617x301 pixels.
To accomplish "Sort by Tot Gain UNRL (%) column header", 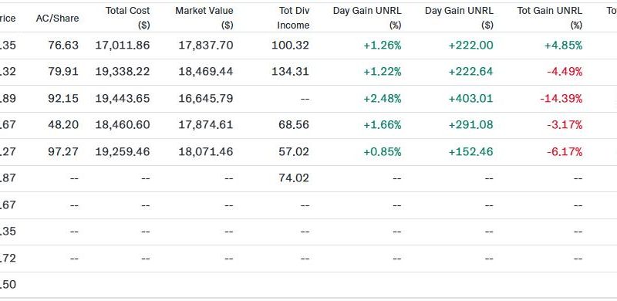I will point(549,18).
